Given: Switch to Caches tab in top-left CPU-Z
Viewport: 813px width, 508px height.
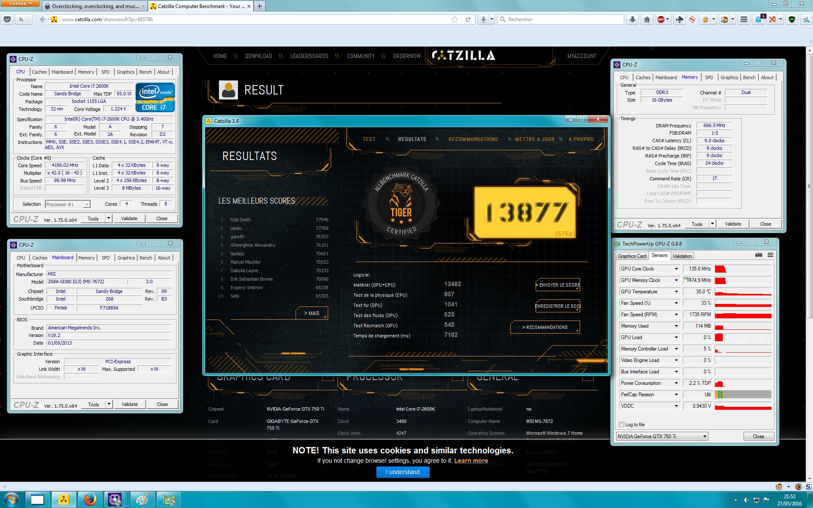Looking at the screenshot, I should [x=39, y=72].
